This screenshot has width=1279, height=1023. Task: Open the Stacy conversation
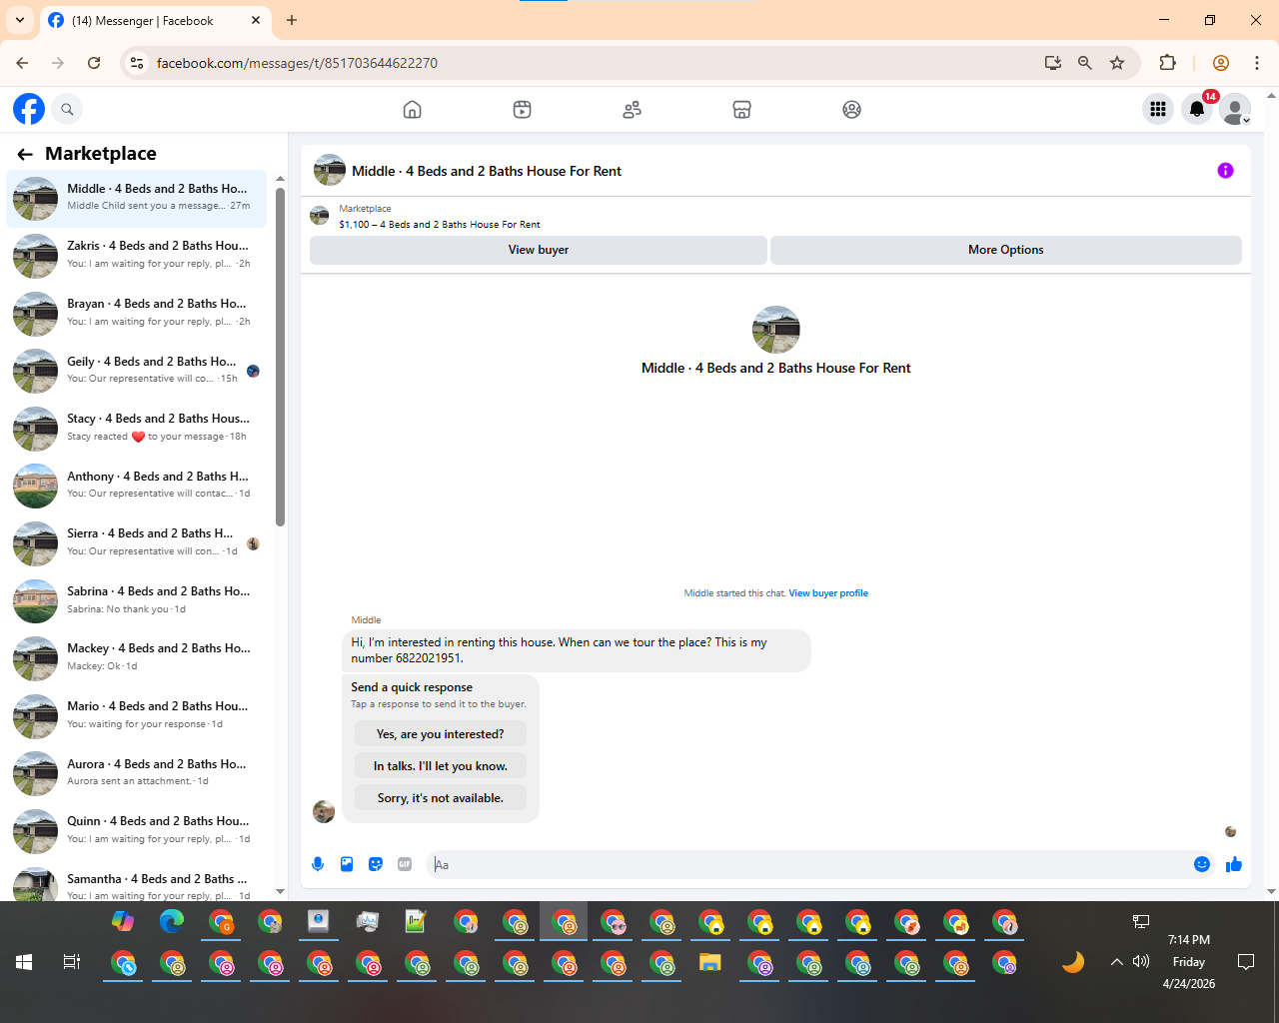point(137,429)
